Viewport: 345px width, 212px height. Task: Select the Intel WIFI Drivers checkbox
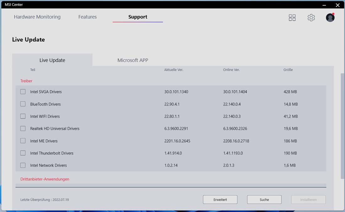click(x=23, y=116)
